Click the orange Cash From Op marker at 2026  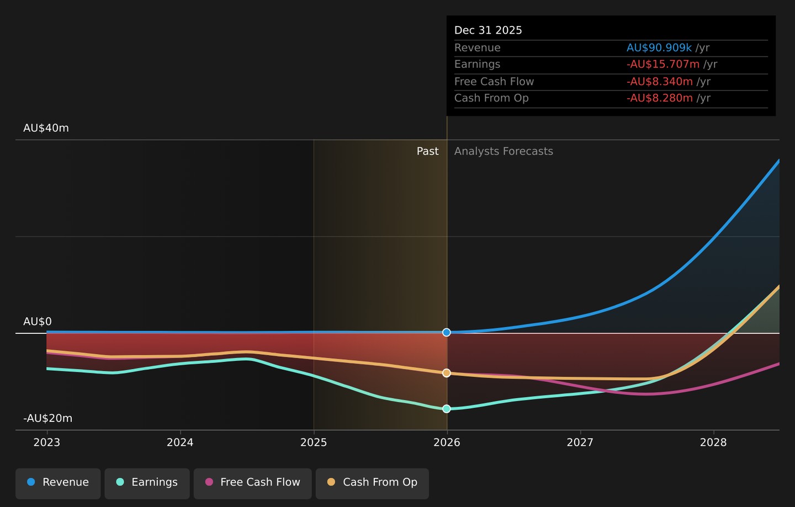447,373
